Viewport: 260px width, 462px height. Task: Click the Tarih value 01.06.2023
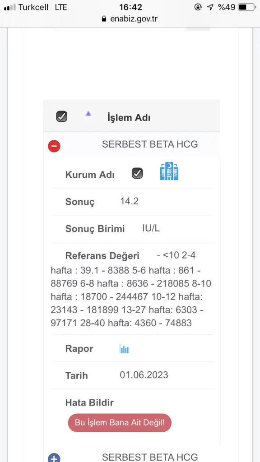144,375
